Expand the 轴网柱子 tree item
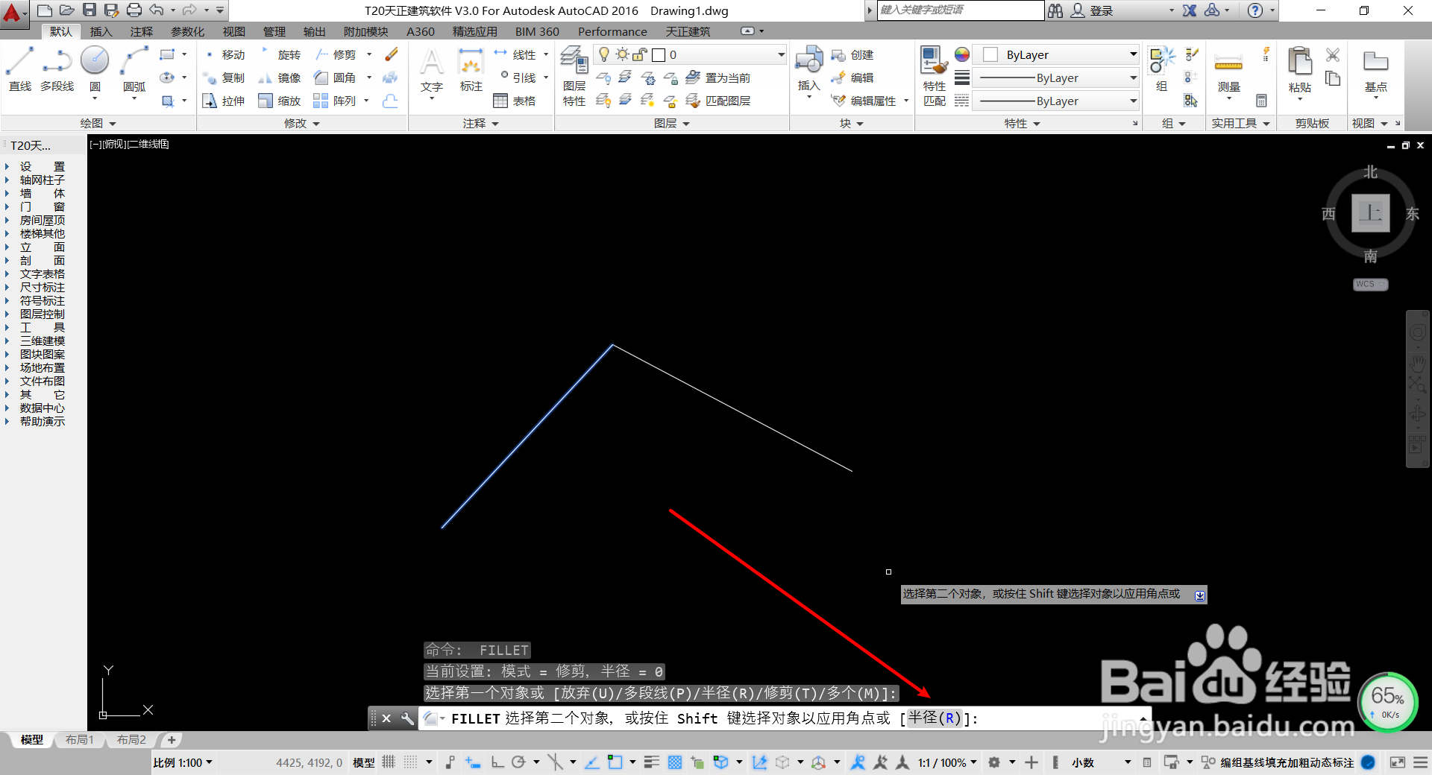 coord(7,180)
